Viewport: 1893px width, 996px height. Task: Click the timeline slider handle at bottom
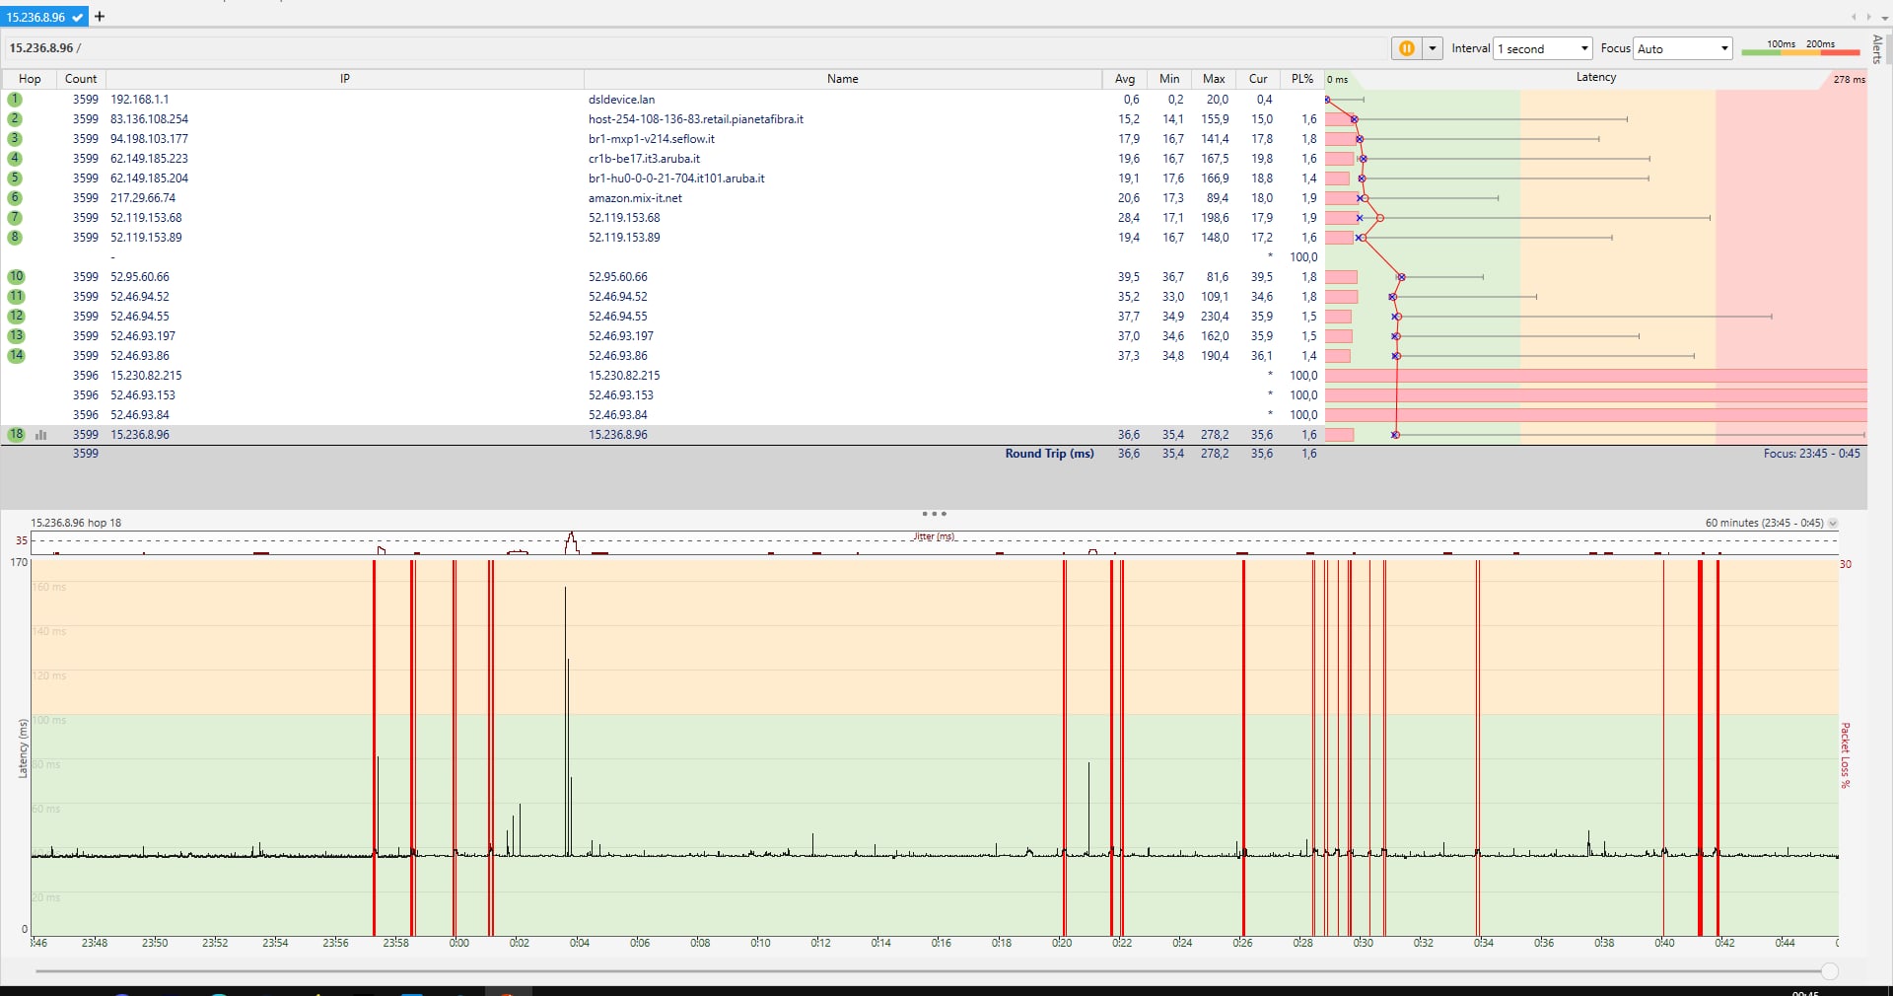click(x=1830, y=971)
